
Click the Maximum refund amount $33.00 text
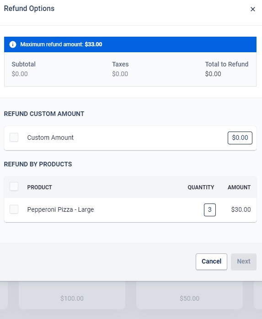point(61,44)
